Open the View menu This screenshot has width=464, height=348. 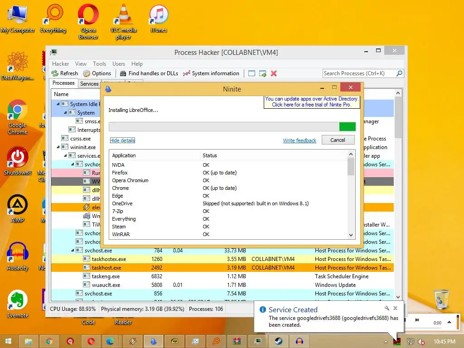pos(81,64)
